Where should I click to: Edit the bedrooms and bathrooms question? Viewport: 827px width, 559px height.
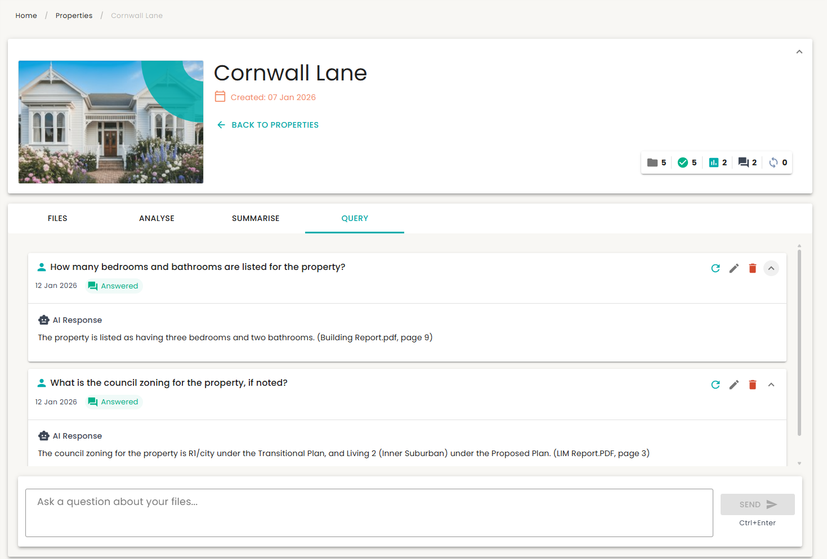point(734,268)
